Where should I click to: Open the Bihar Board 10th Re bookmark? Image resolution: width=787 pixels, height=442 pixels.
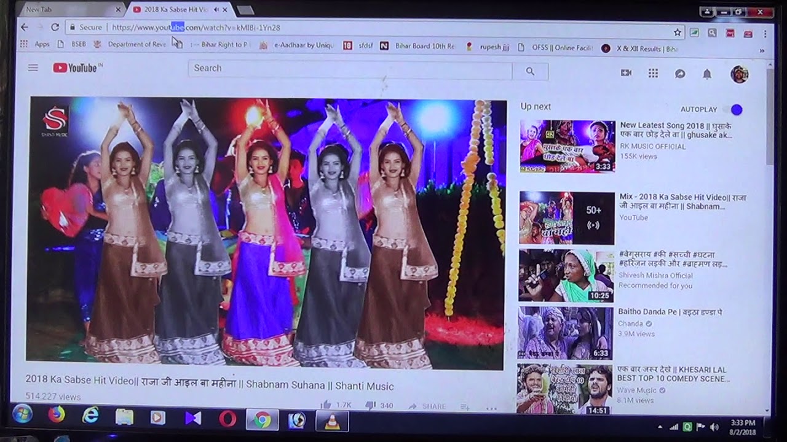[x=417, y=46]
